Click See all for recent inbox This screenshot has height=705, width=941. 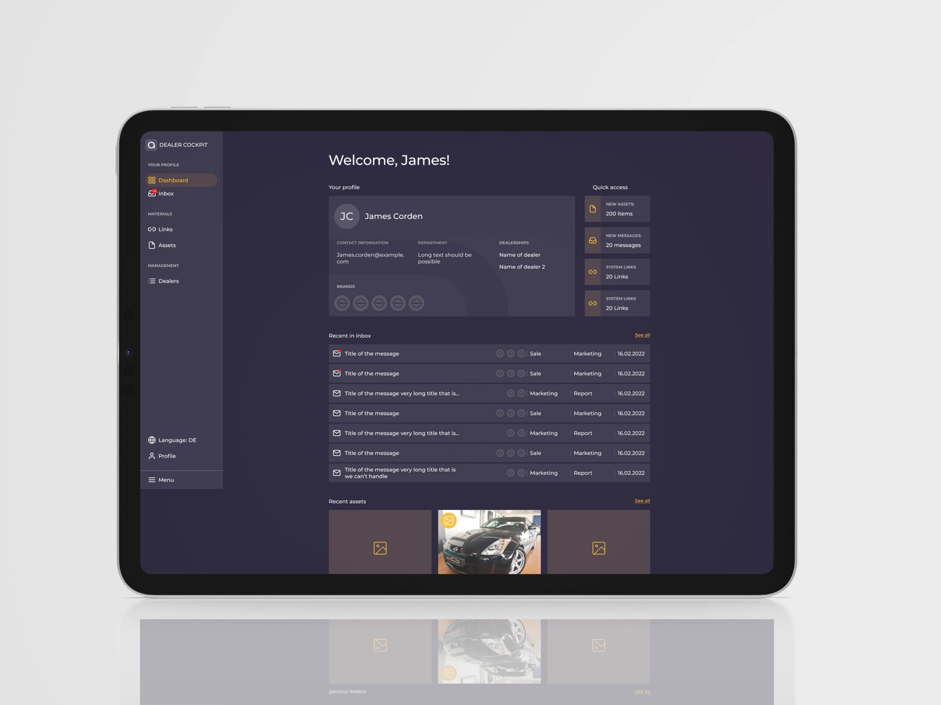pyautogui.click(x=642, y=335)
